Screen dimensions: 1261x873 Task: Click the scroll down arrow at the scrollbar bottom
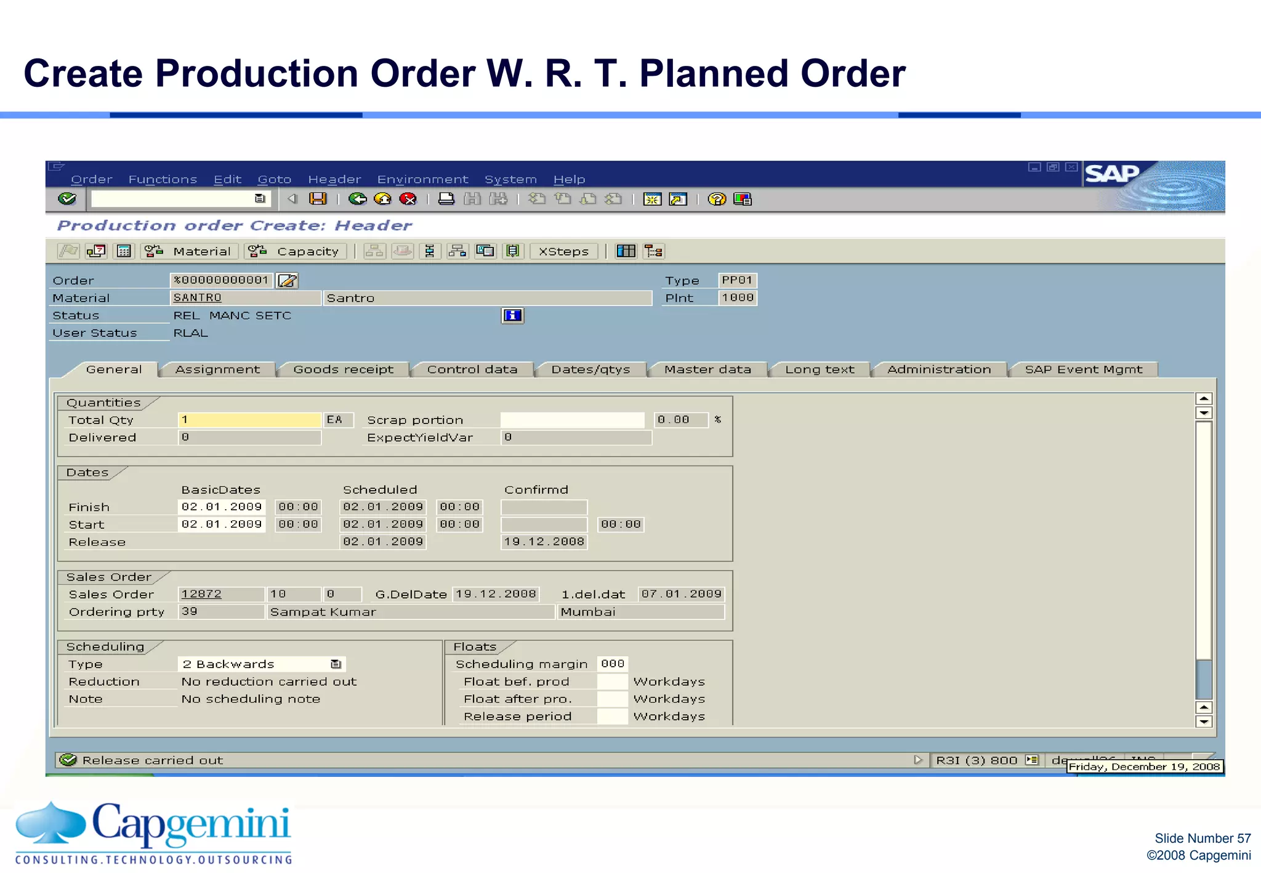click(1203, 722)
